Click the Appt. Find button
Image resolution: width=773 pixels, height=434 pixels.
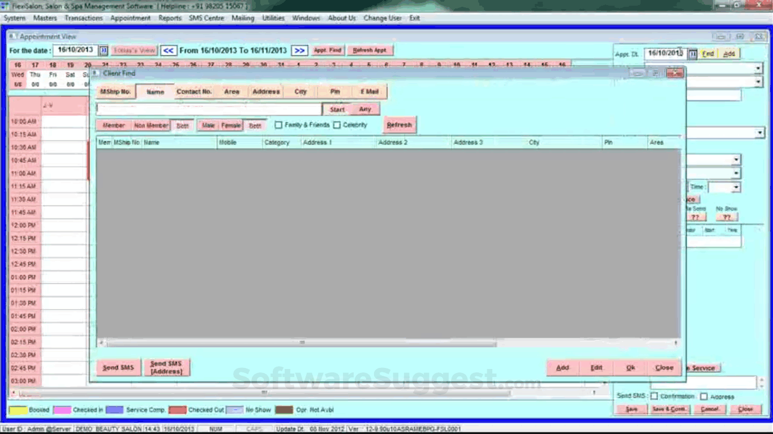328,50
